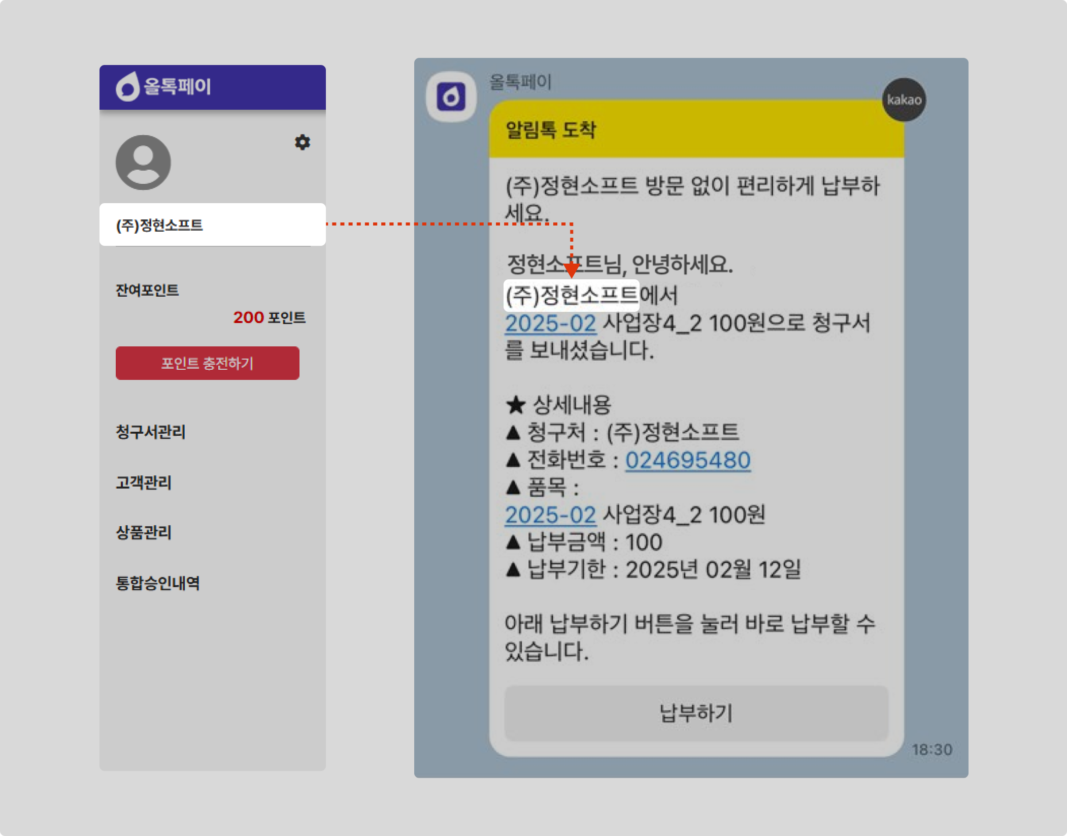The image size is (1067, 836).
Task: Click the yellow 알림톡 도착 header
Action: coord(695,130)
